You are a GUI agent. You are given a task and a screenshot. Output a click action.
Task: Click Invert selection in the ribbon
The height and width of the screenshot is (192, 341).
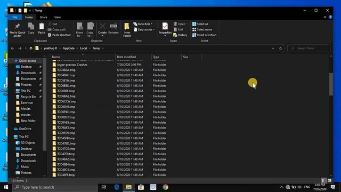[205, 35]
